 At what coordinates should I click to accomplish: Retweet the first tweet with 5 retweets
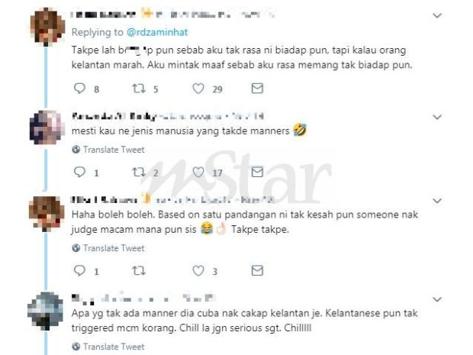pos(139,89)
